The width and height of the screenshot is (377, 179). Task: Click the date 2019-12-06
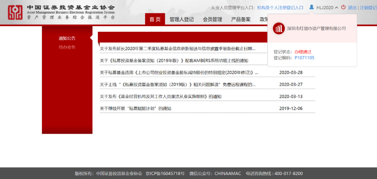click(291, 109)
